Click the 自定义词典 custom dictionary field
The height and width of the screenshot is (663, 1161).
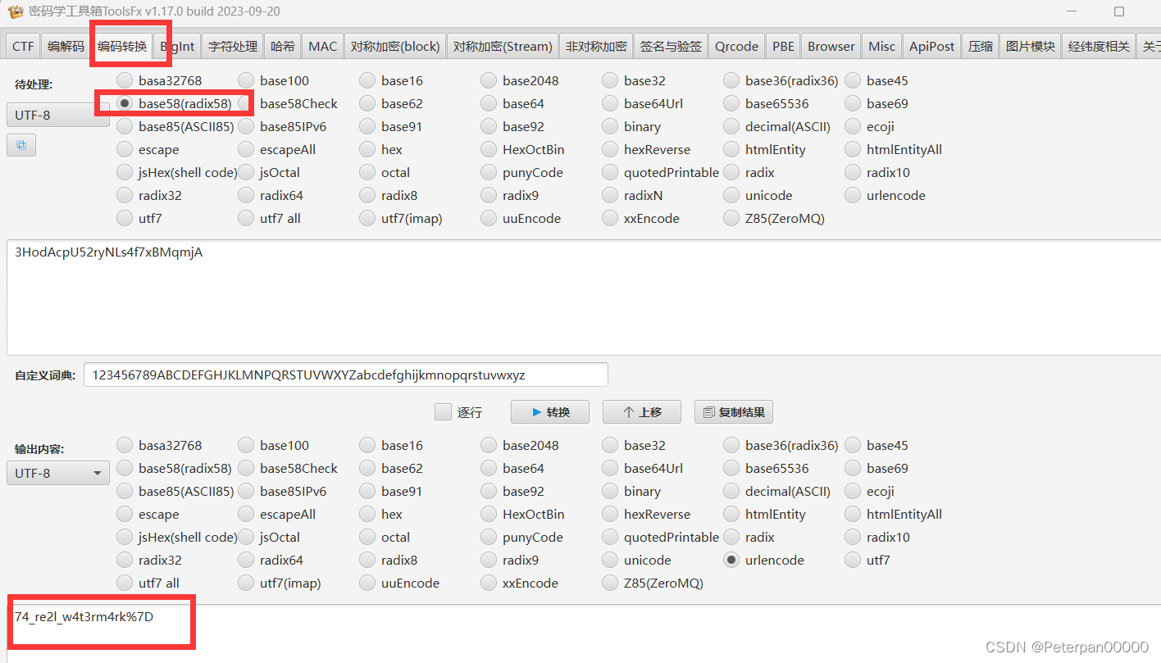pos(346,375)
